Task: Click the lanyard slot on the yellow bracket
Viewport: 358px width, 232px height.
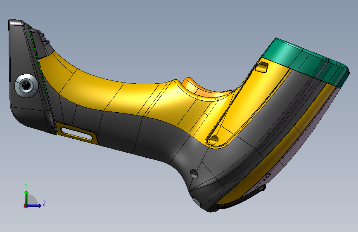Action: 76,134
